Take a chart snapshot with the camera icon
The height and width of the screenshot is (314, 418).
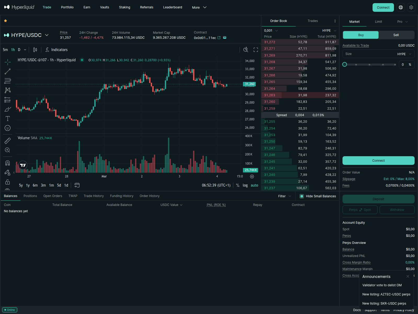[246, 49]
